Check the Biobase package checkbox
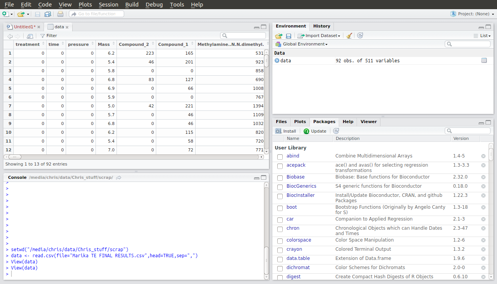Screen dimensions: 497x284 [x=280, y=177]
